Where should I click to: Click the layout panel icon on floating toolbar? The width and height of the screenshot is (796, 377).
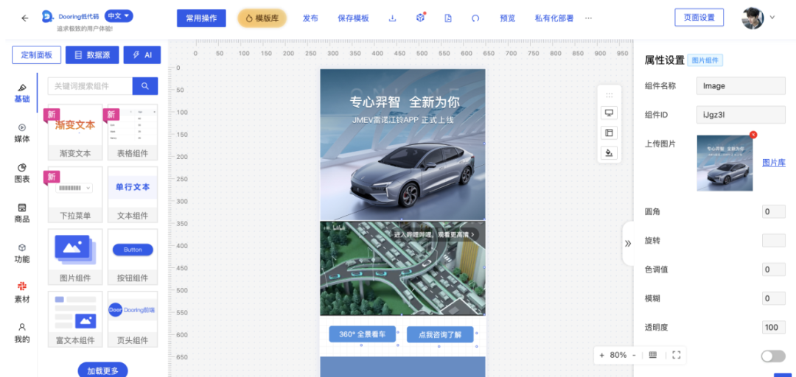click(610, 133)
